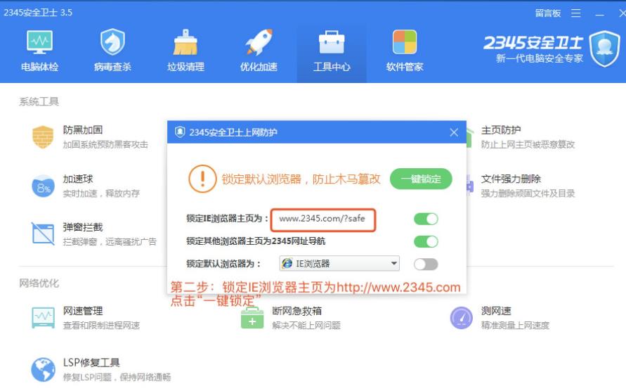Click the LSP修复工具 globe icon

tap(43, 369)
